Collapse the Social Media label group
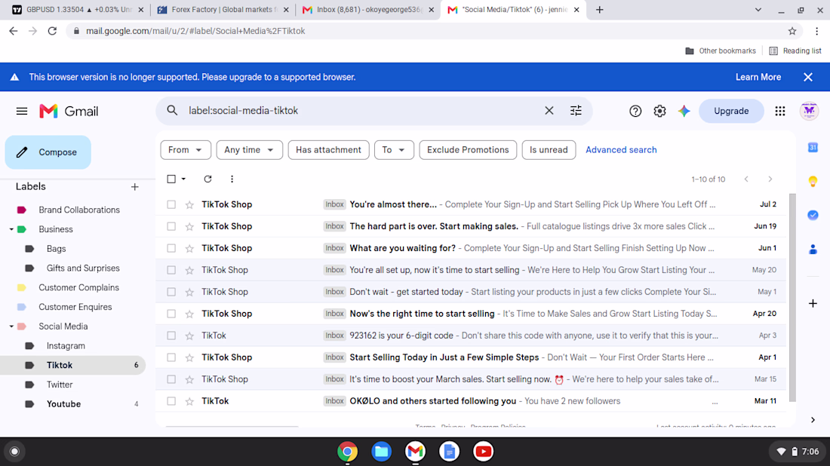830x466 pixels. 11,327
